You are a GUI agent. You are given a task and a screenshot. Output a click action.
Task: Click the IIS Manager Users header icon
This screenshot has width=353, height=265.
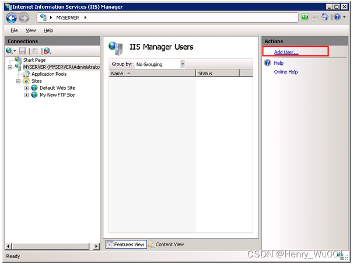click(x=116, y=48)
